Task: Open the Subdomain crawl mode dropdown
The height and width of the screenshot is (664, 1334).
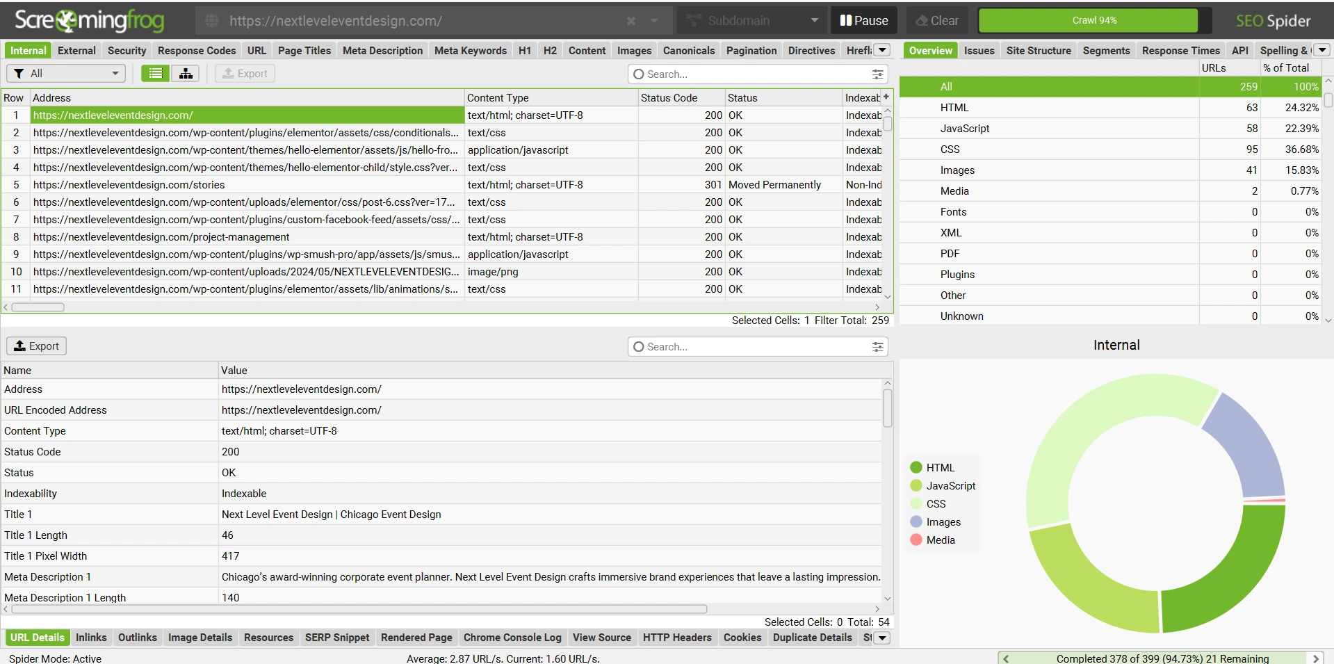Action: [x=751, y=21]
